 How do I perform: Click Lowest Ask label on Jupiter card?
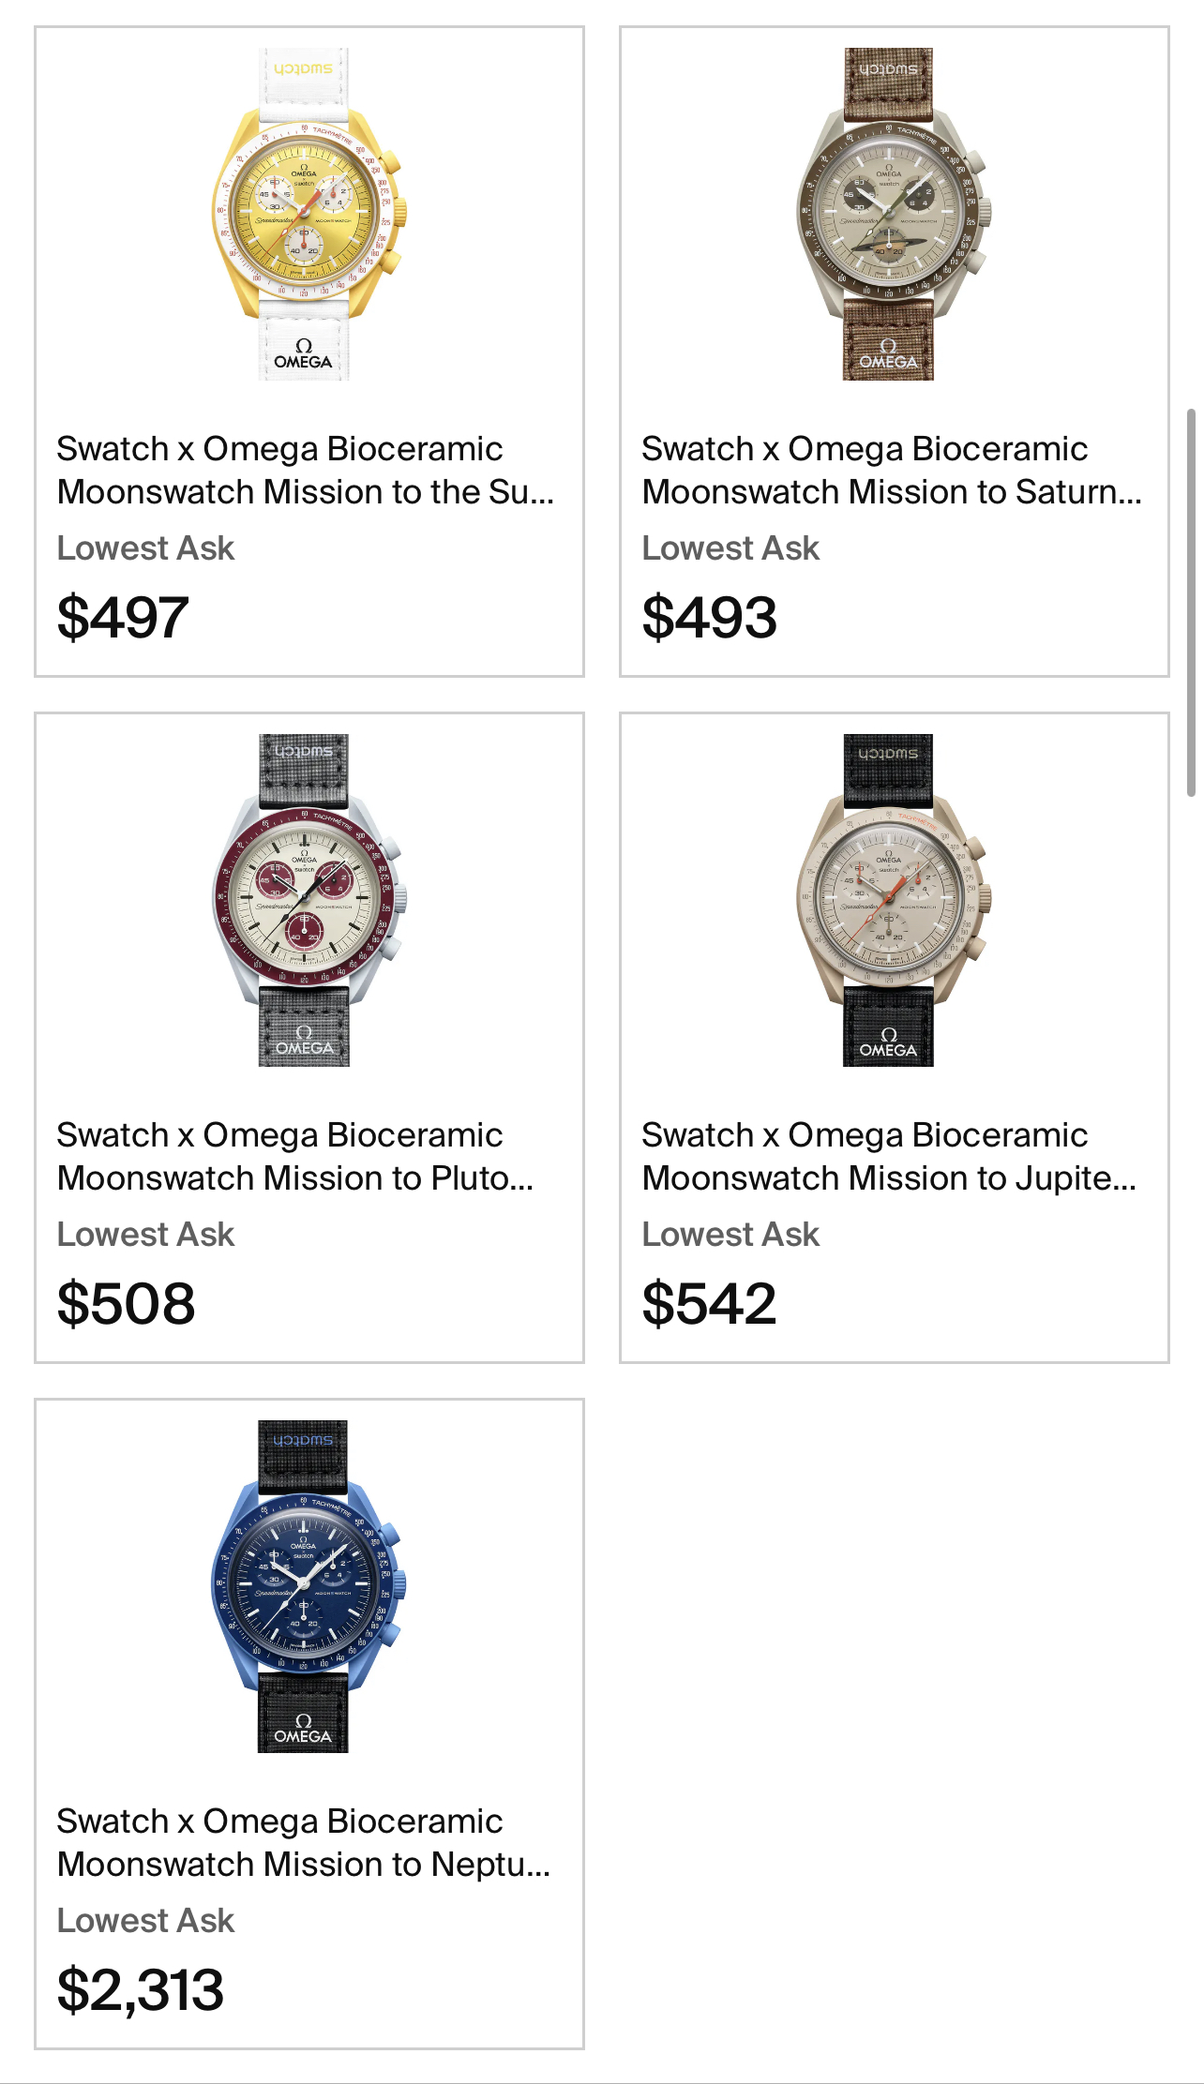[730, 1235]
